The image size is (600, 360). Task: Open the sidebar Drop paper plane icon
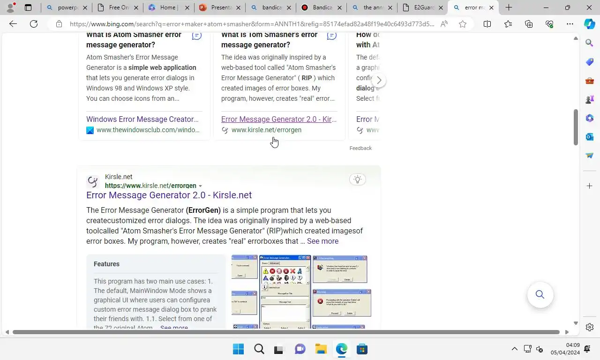tap(590, 156)
